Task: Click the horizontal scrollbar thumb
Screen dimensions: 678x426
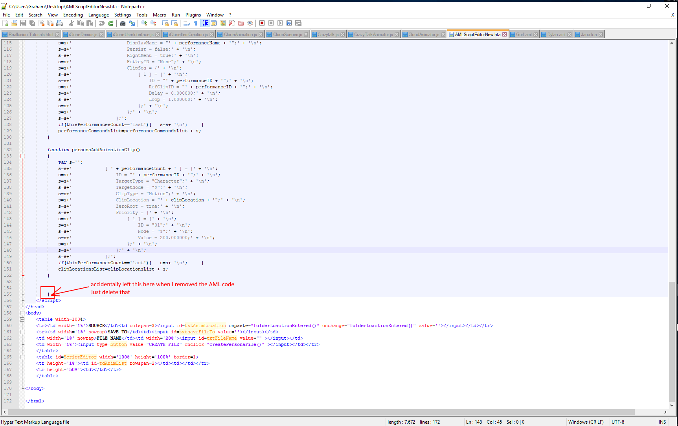Action: 322,412
